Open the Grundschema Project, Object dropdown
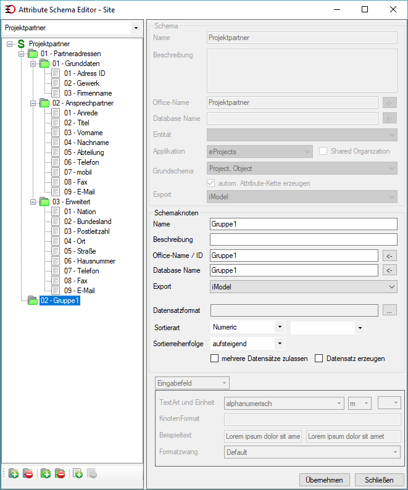 302,168
